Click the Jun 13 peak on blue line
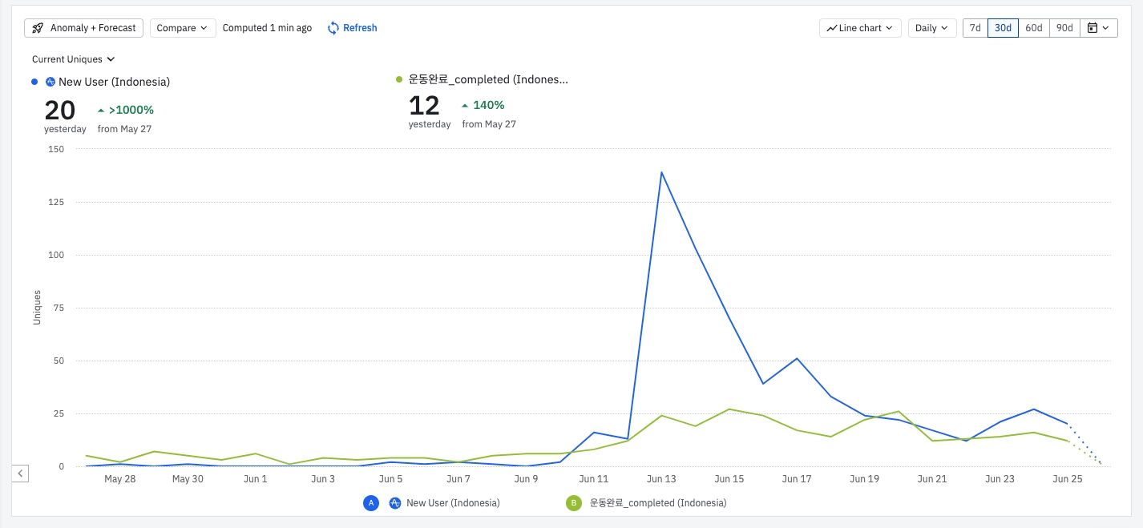Viewport: 1143px width, 528px height. 661,172
